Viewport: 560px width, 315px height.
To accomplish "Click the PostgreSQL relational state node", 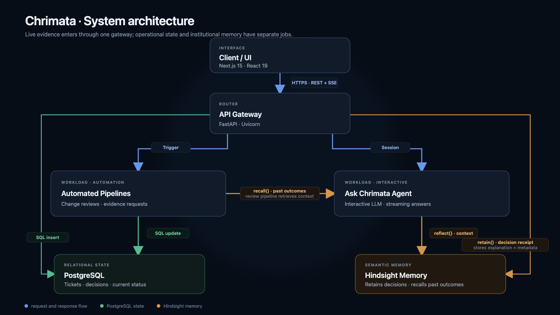I will [x=129, y=274].
